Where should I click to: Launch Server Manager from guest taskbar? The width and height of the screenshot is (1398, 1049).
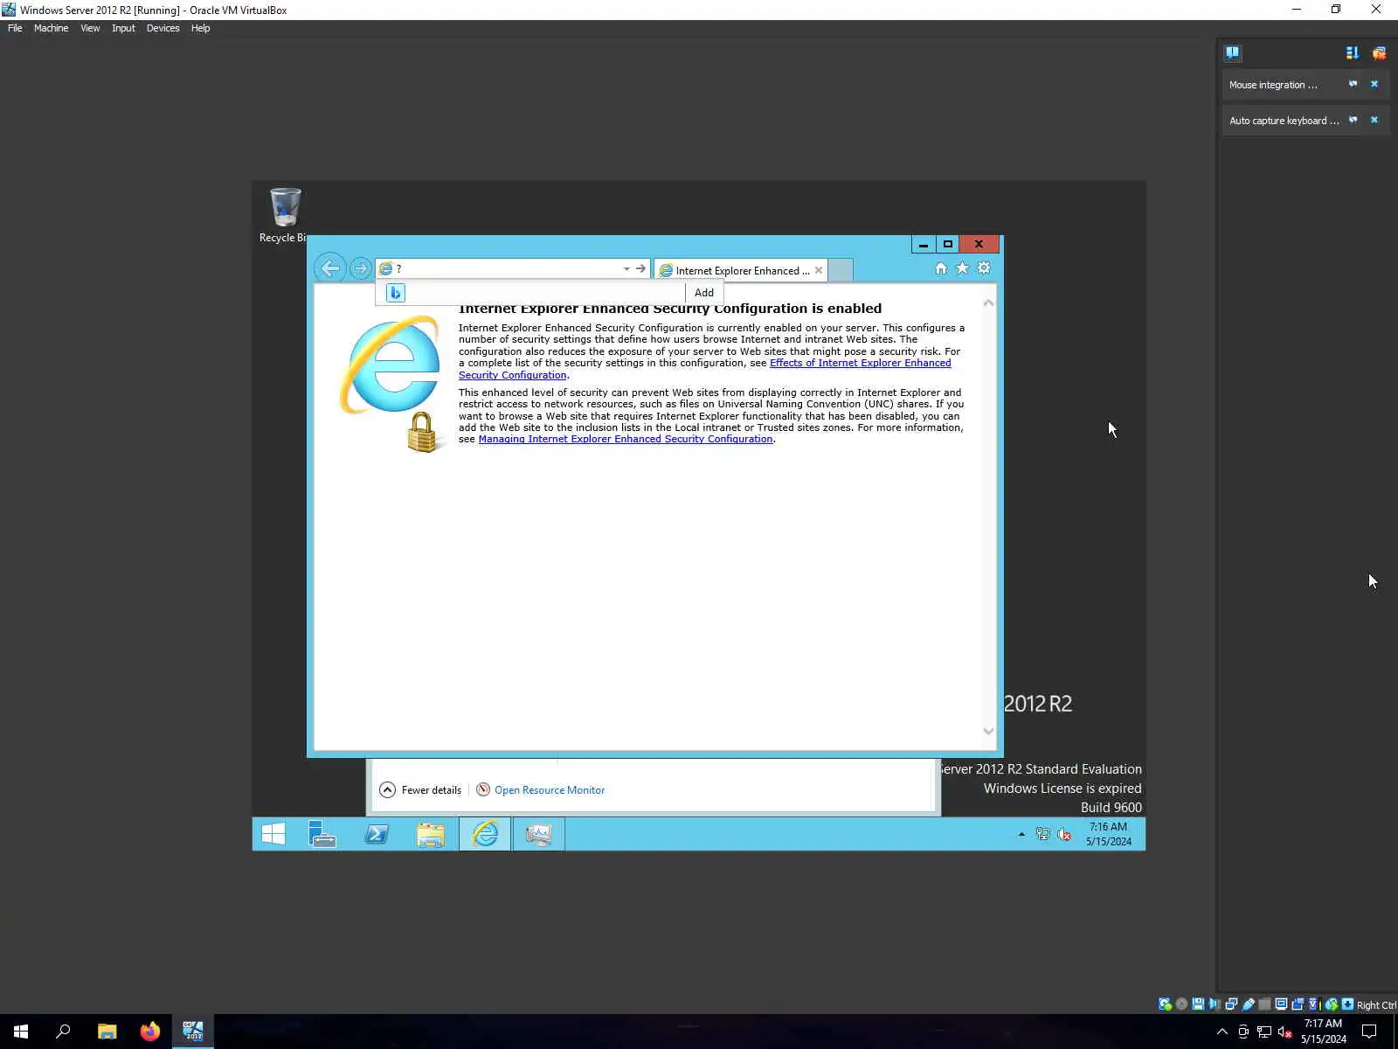pos(322,834)
